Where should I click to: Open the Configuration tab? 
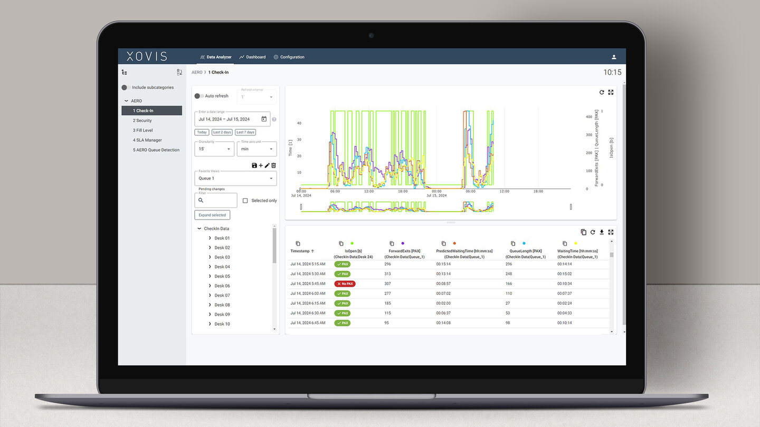pyautogui.click(x=289, y=57)
